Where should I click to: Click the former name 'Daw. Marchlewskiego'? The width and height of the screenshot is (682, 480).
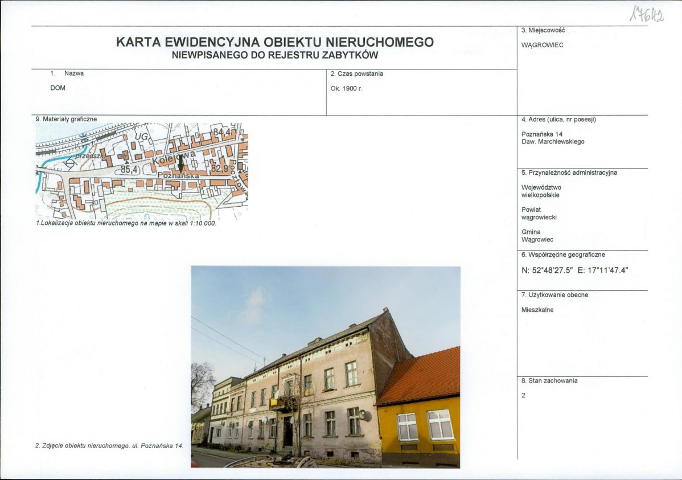[x=553, y=142]
